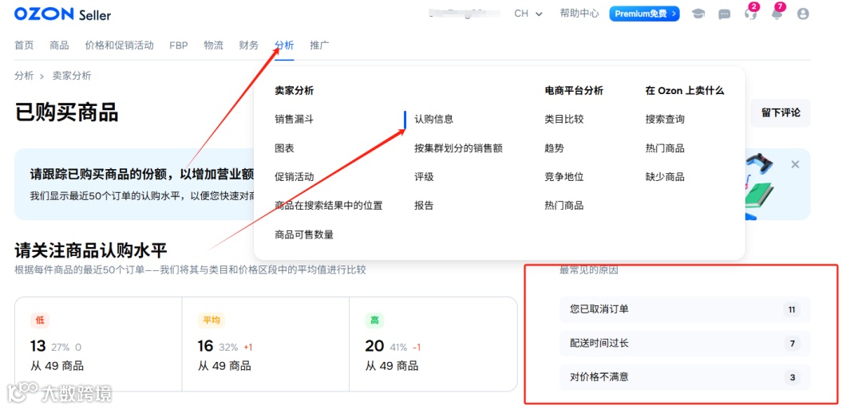Click the 留下评论 button
Screen dimensions: 862x409
(781, 113)
